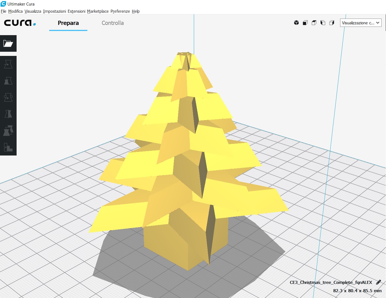This screenshot has height=298, width=386.
Task: Open file using the folder icon
Action: [8, 43]
